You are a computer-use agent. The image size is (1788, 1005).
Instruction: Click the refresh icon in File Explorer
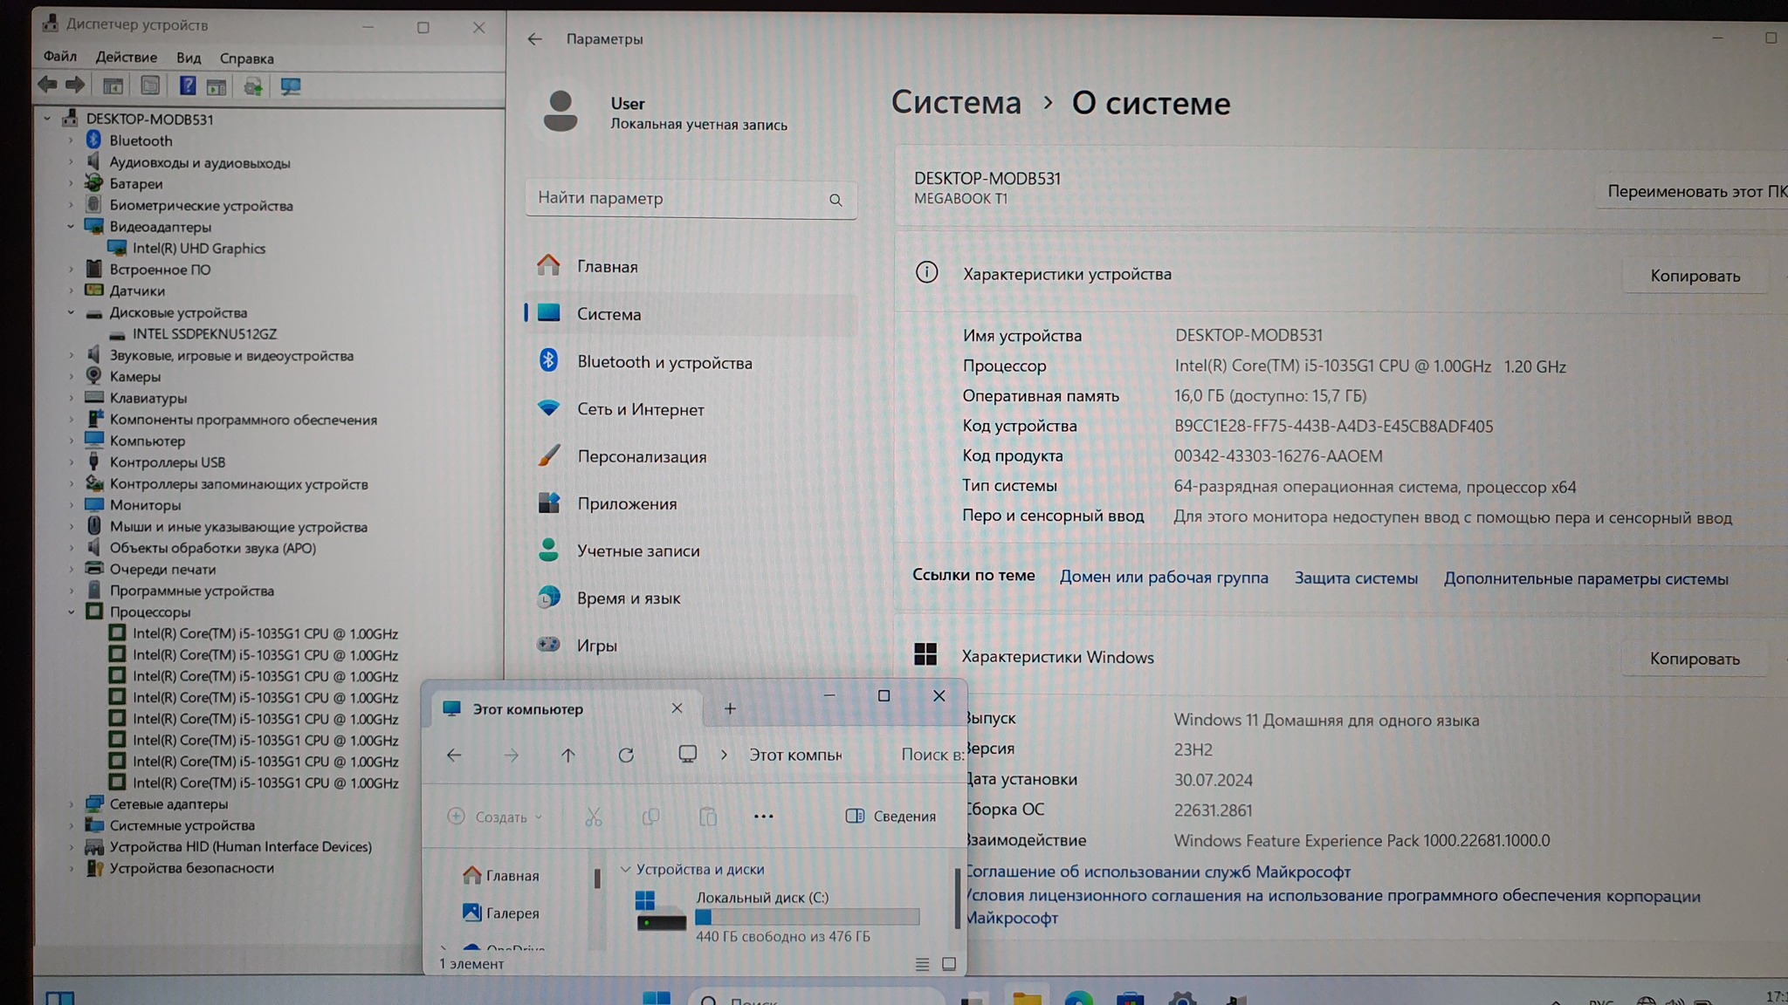pos(626,755)
